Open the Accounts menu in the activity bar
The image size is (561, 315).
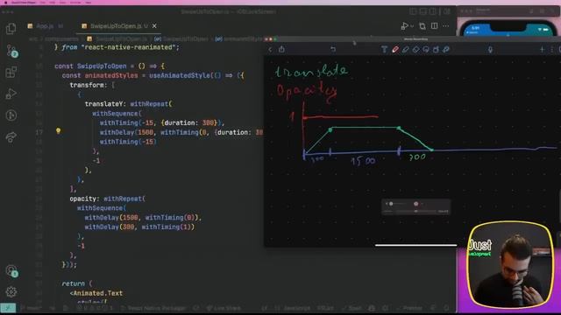[11, 270]
